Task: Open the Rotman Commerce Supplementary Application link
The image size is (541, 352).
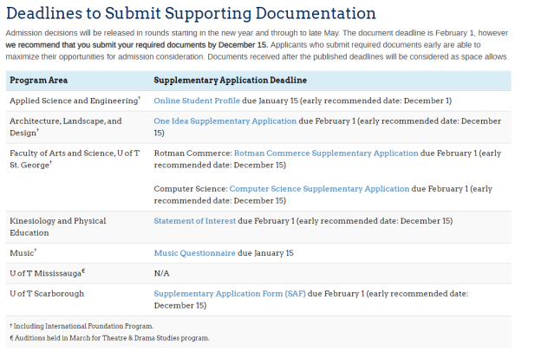Action: 326,153
